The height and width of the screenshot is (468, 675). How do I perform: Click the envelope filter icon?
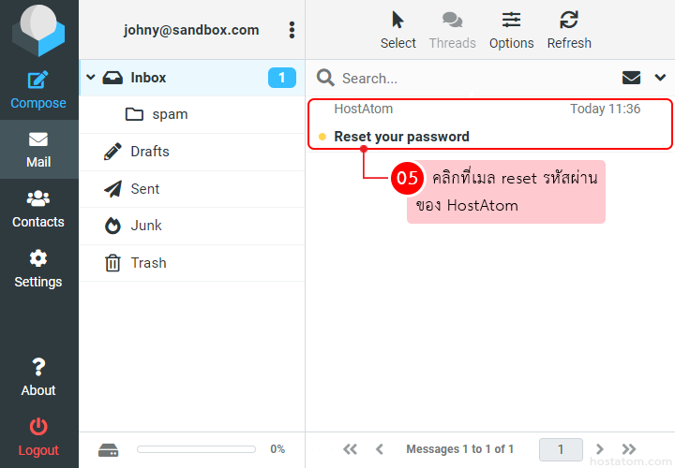[x=632, y=78]
